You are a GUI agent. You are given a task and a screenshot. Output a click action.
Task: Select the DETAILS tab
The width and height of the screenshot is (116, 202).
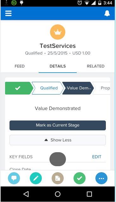58,66
